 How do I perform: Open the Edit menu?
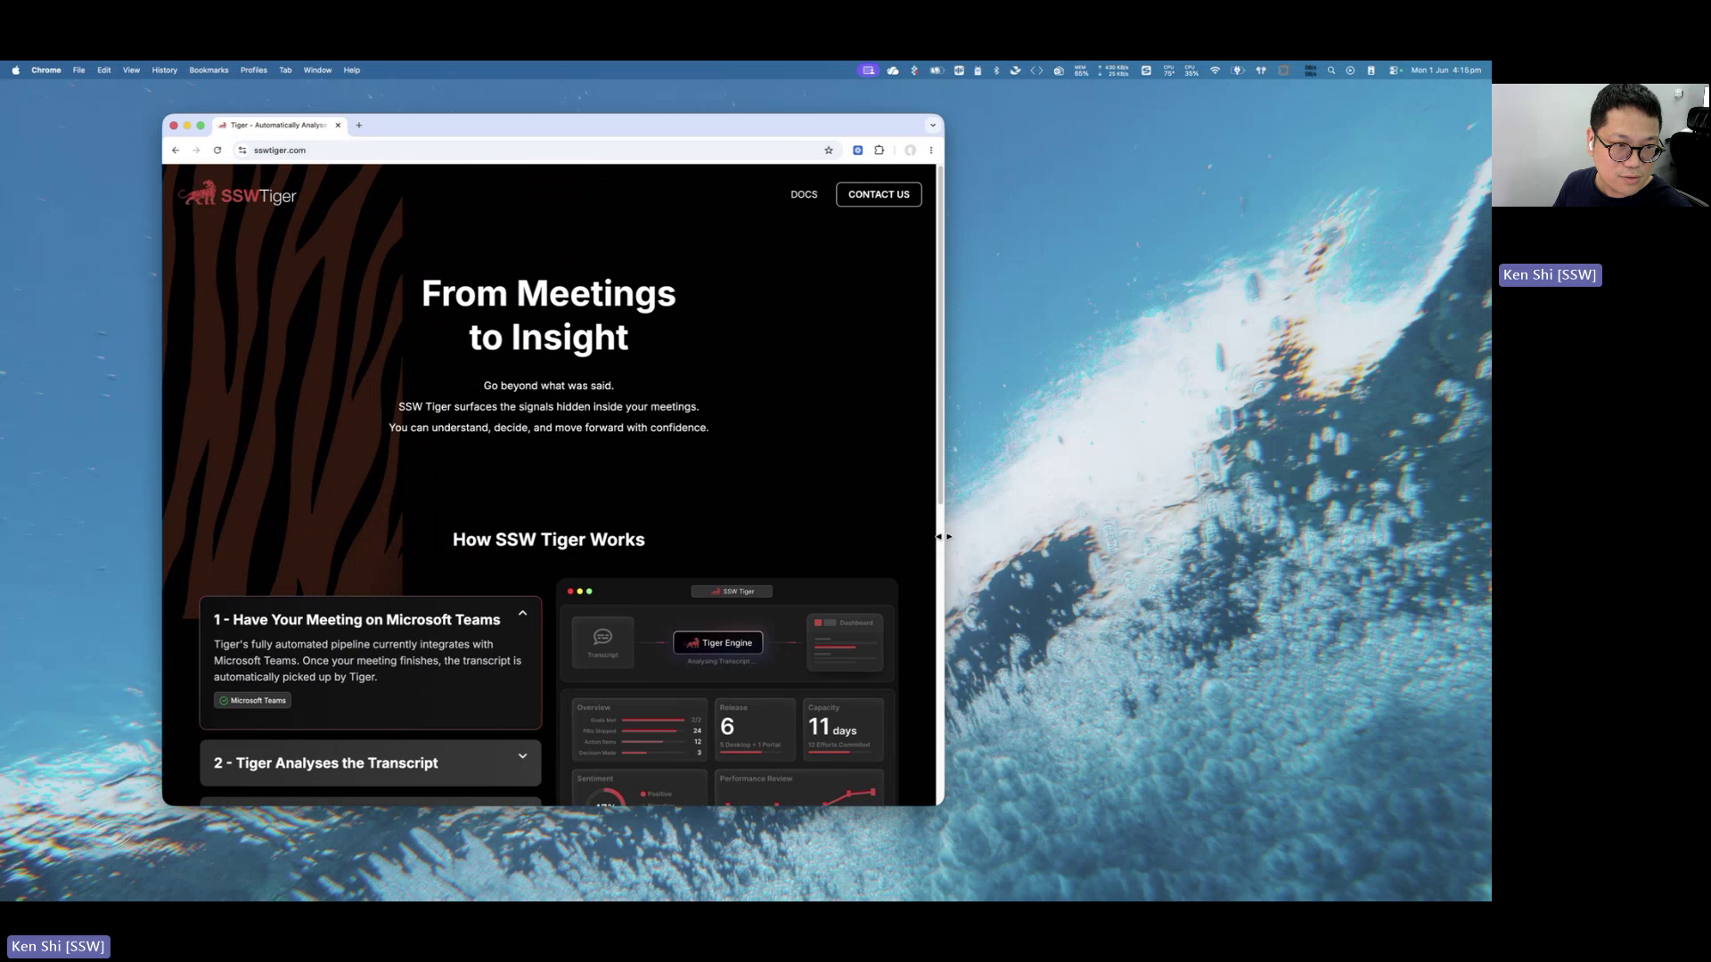[x=104, y=70]
